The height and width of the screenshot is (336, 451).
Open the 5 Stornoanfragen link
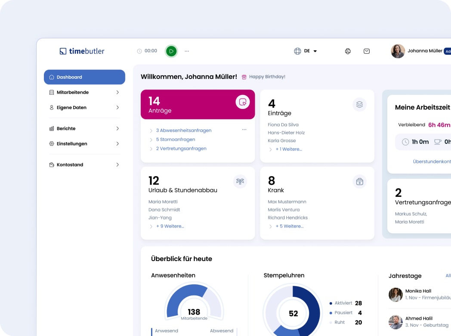pyautogui.click(x=176, y=139)
